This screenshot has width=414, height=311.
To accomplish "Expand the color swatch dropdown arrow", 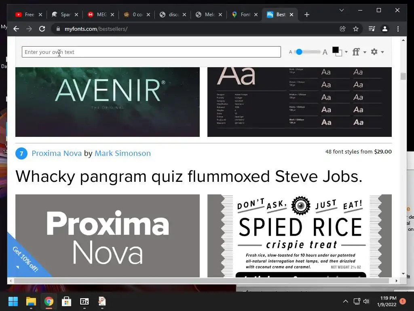I will click(x=346, y=52).
